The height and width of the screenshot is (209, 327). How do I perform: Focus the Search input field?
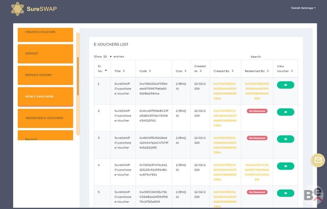[280, 57]
